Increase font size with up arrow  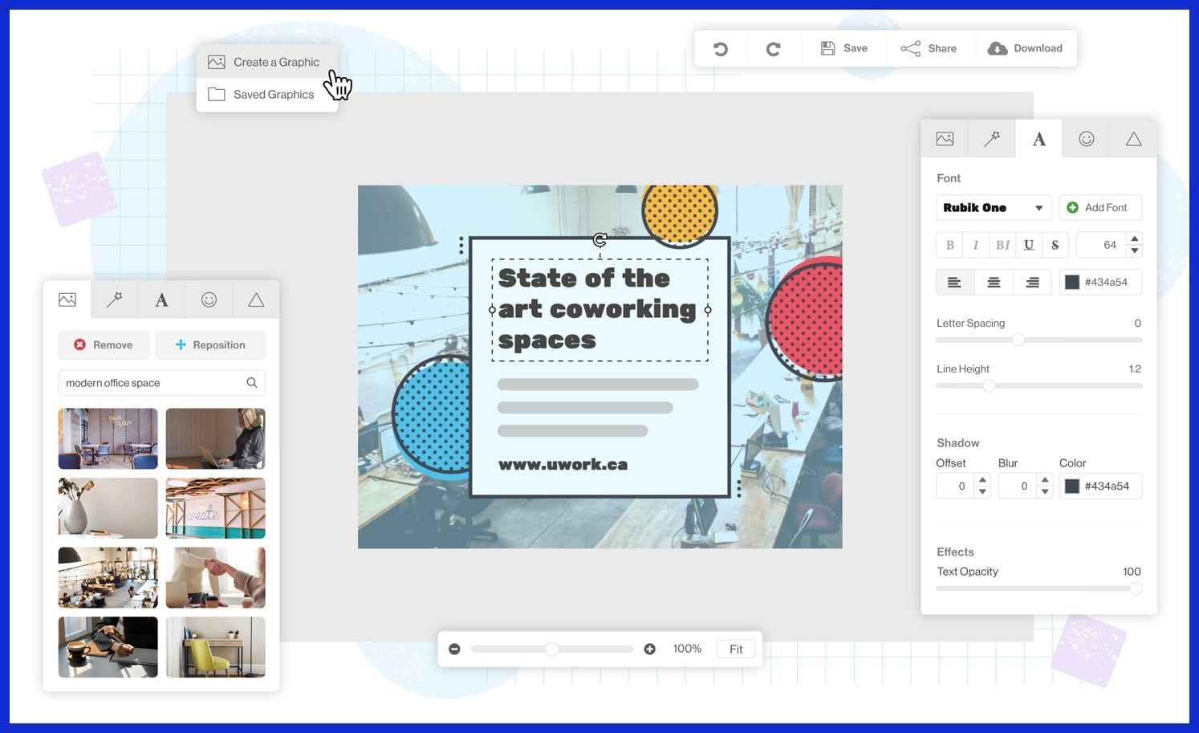[x=1134, y=239]
